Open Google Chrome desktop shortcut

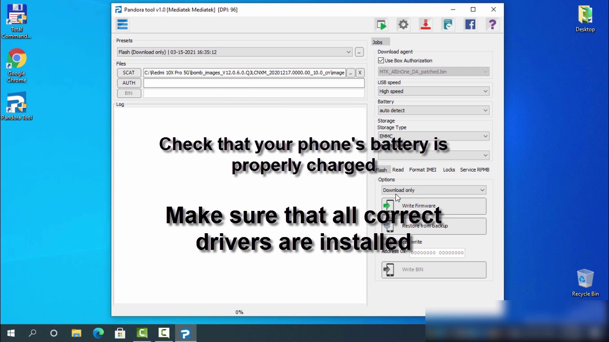pyautogui.click(x=17, y=66)
